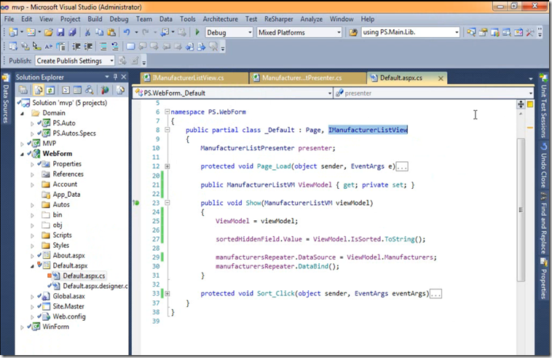The height and width of the screenshot is (358, 552).
Task: Click the yellow ReSharper status indicator square
Action: pos(530,104)
